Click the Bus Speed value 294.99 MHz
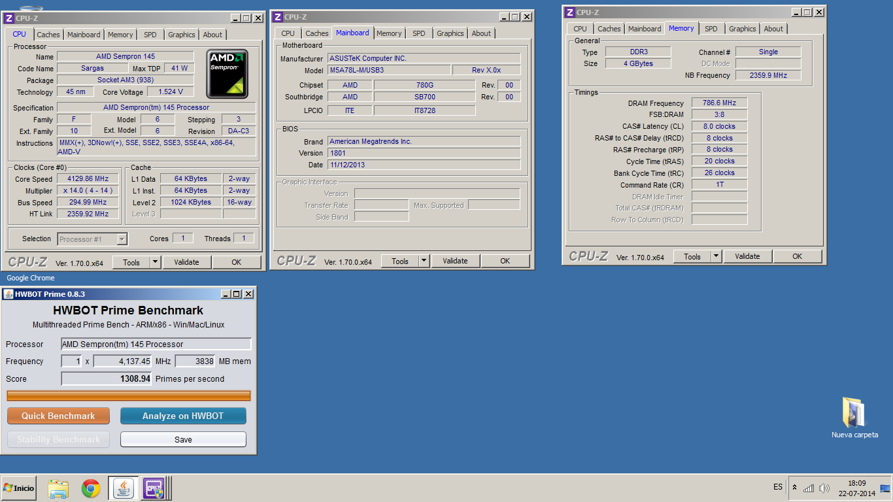 coord(88,202)
